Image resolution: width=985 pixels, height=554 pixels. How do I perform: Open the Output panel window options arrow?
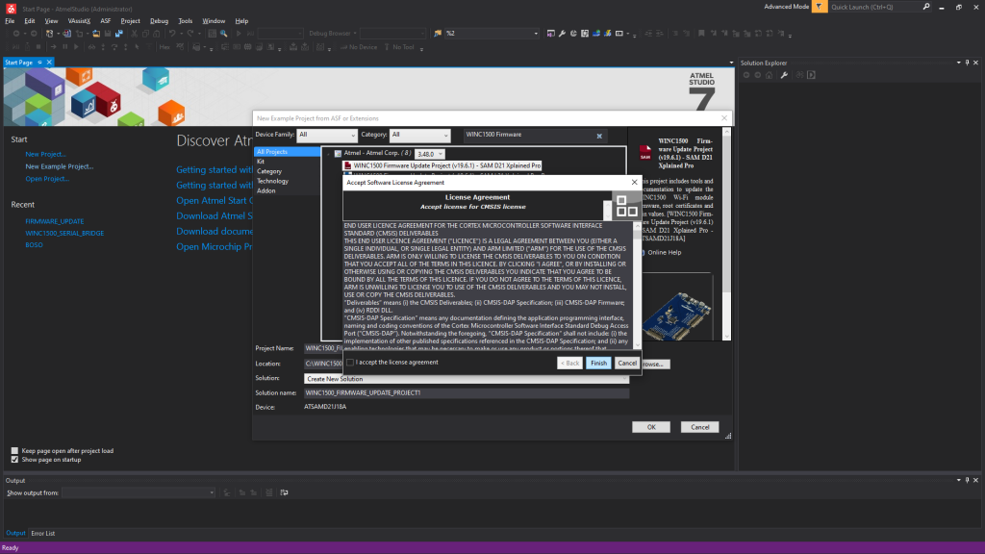point(959,481)
